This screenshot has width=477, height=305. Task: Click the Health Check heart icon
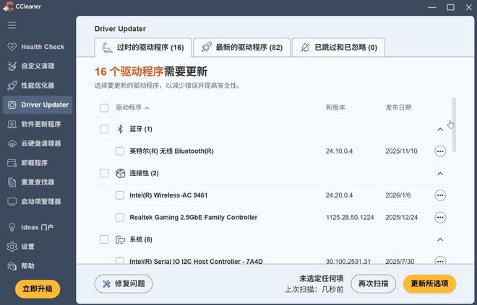click(x=12, y=47)
